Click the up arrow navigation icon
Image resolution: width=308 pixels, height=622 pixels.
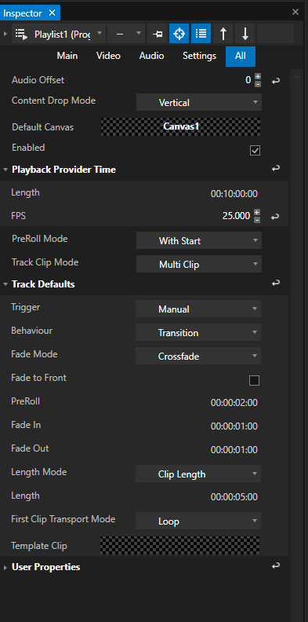click(223, 34)
